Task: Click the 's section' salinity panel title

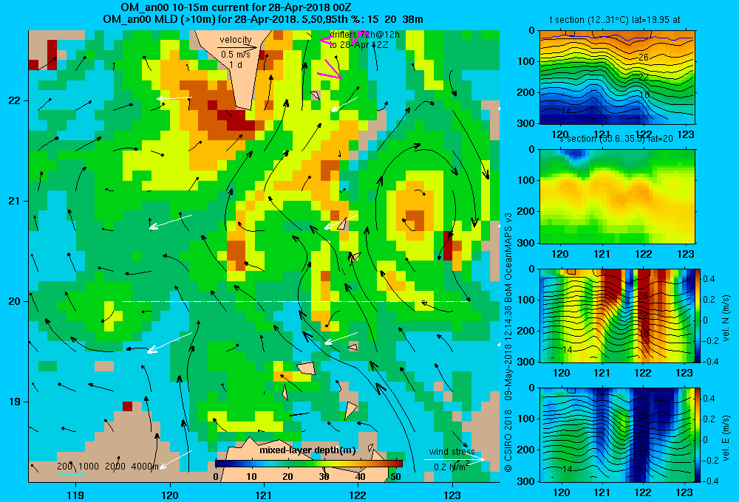Action: click(616, 139)
